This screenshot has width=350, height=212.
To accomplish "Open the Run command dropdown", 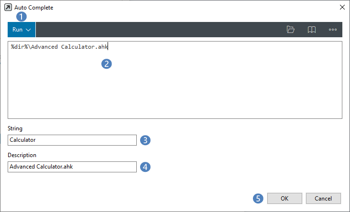I will click(x=22, y=30).
